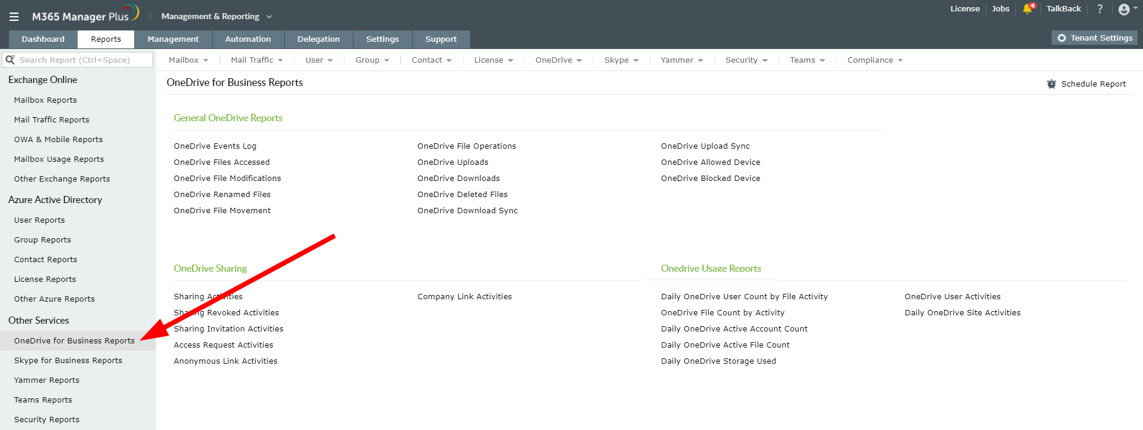Open OneDrive File Operations report

coord(466,146)
